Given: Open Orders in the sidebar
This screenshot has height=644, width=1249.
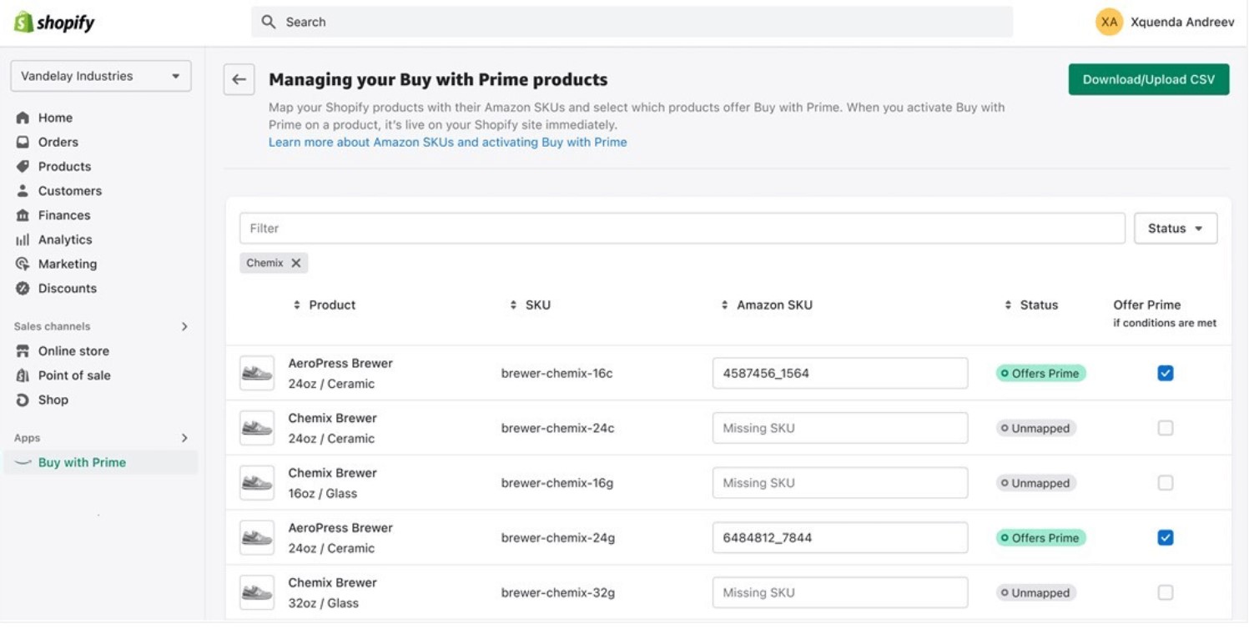Looking at the screenshot, I should pyautogui.click(x=58, y=143).
